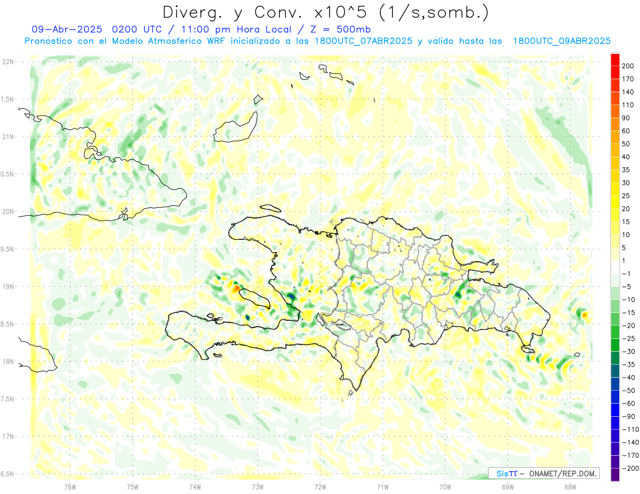Click the "20N" latitude label
Image resolution: width=640 pixels, height=494 pixels.
click(7, 212)
